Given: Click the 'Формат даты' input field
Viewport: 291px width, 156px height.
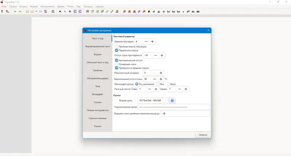Looking at the screenshot, I should (x=153, y=100).
